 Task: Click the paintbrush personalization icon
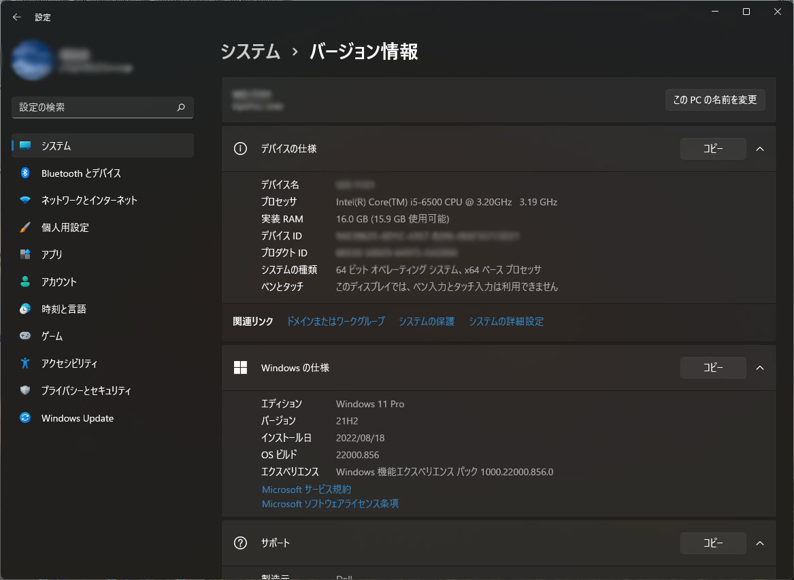24,227
